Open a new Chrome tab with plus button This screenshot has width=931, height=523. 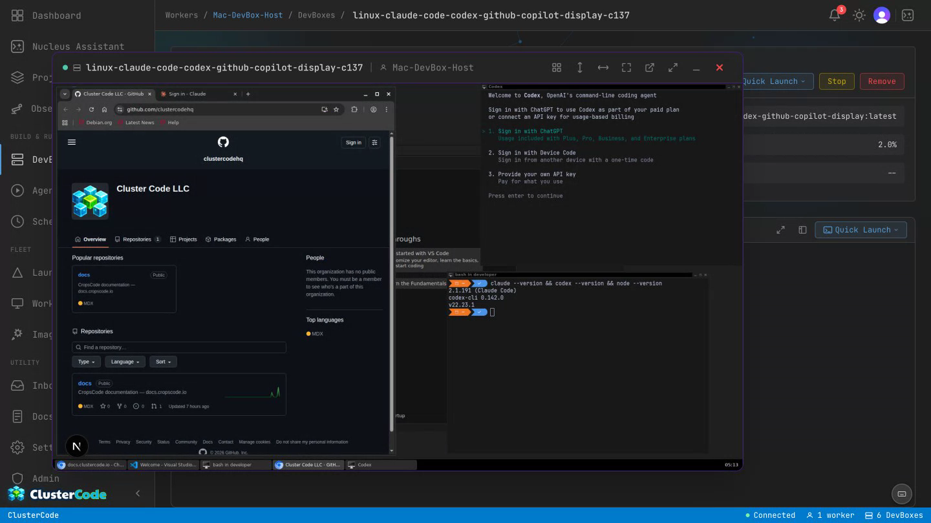[x=248, y=94]
